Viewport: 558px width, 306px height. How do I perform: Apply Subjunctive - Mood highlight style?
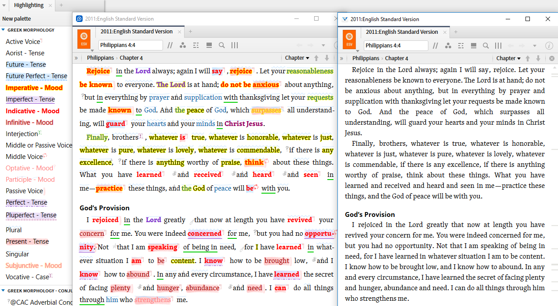(x=34, y=266)
